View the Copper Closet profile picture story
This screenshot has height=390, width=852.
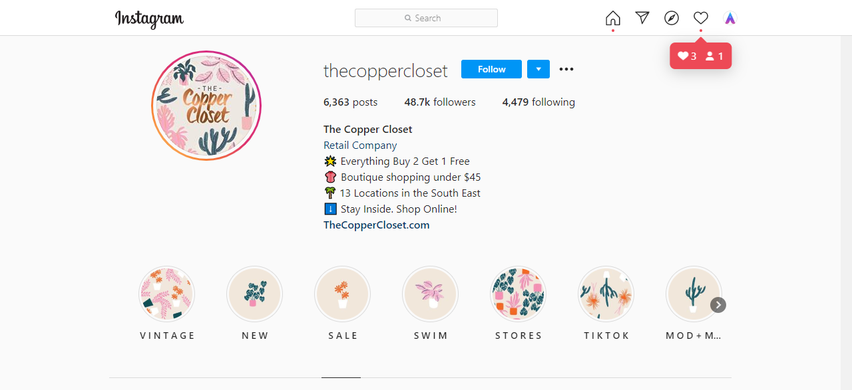(206, 106)
